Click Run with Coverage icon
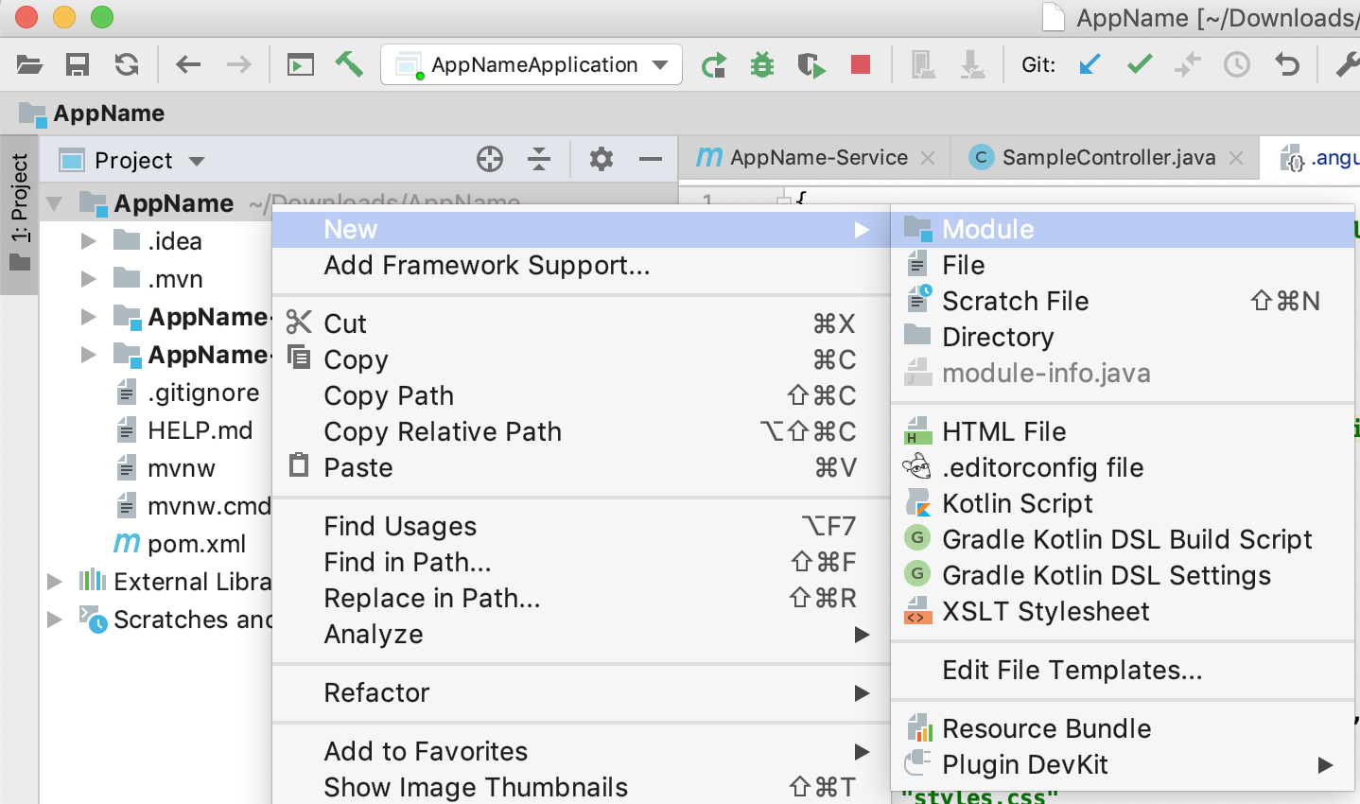Image resolution: width=1360 pixels, height=804 pixels. point(811,64)
